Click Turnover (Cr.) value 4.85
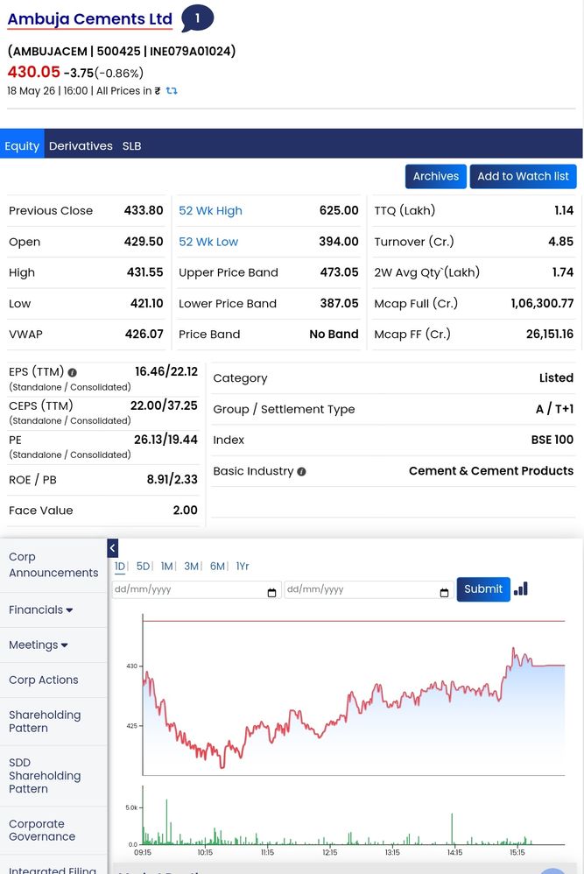The width and height of the screenshot is (584, 874). click(561, 242)
